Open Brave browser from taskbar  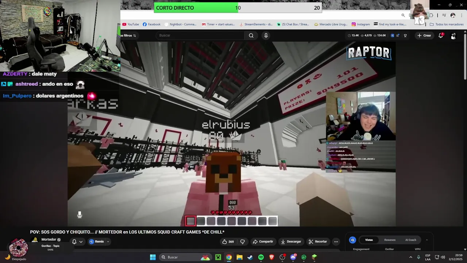271,257
